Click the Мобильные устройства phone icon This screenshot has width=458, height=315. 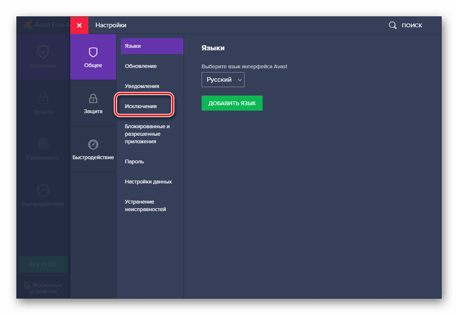pyautogui.click(x=28, y=285)
